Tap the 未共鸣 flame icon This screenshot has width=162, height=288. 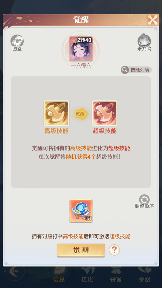(x=144, y=42)
